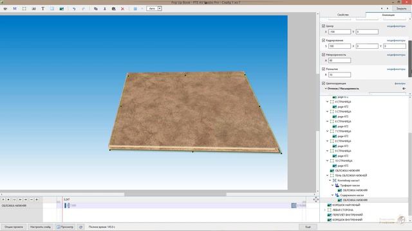Click the Ещё button
412x231 pixels.
point(308,227)
